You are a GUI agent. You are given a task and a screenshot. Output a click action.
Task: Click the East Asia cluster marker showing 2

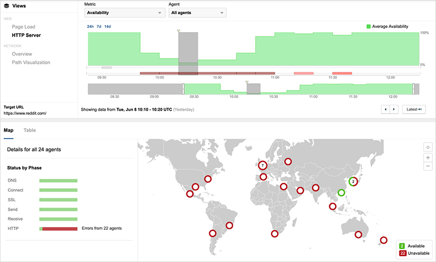(x=353, y=181)
